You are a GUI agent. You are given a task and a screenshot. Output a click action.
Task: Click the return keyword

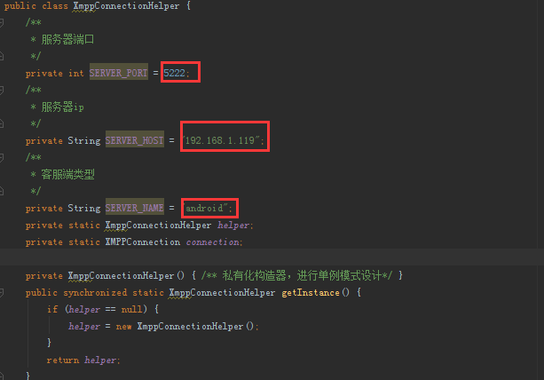point(63,360)
